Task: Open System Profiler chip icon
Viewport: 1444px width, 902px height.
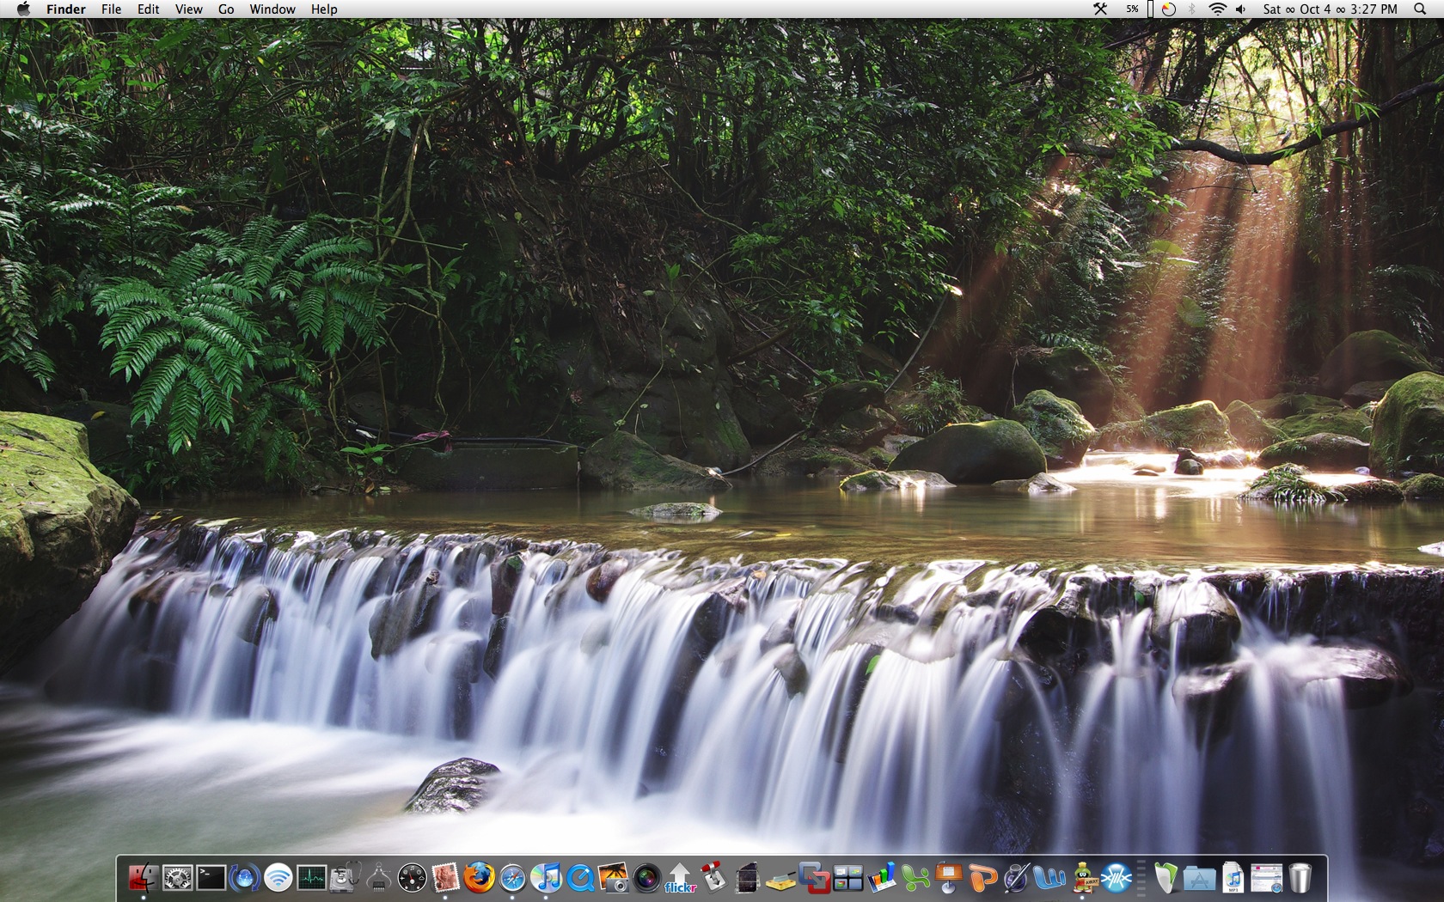Action: coord(379,877)
